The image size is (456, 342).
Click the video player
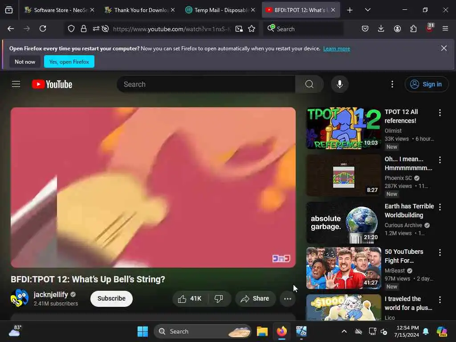[x=153, y=187]
